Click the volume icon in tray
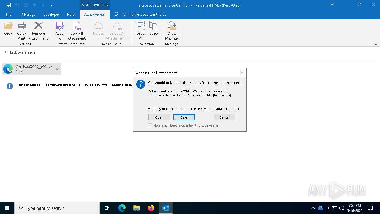This screenshot has width=380, height=214. click(x=342, y=208)
